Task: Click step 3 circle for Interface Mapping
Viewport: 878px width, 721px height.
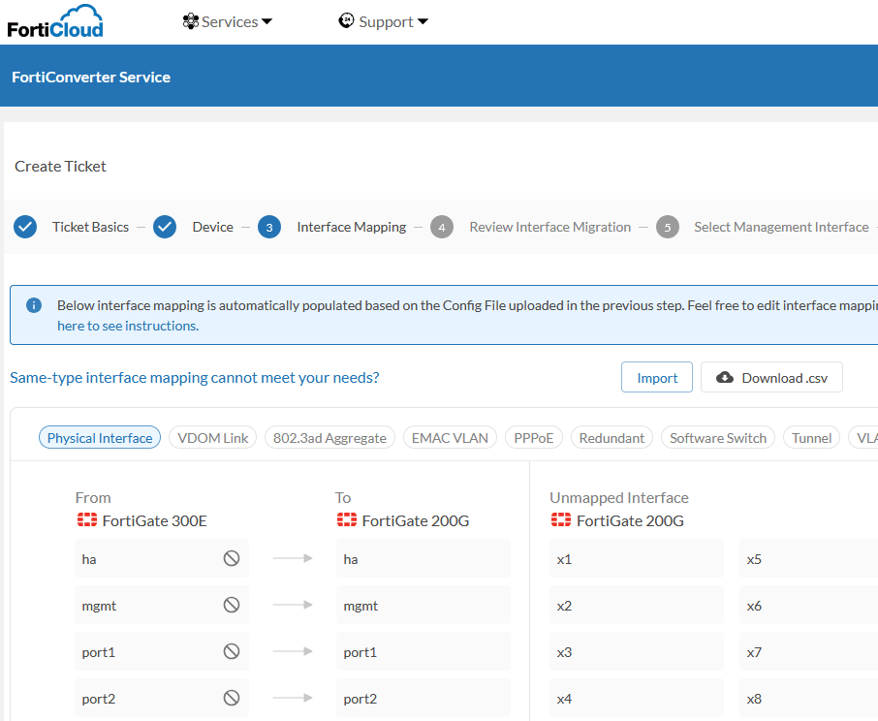Action: tap(269, 227)
